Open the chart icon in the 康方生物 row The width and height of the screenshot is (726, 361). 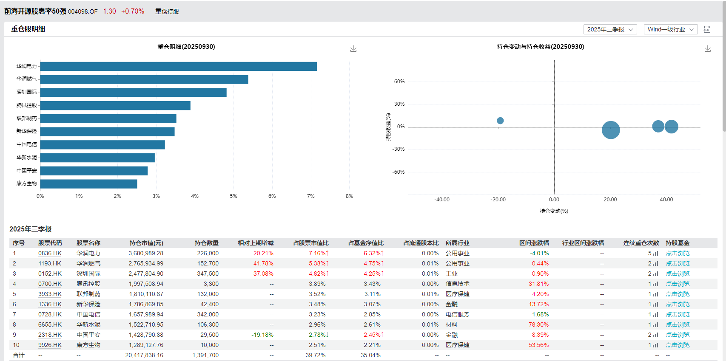pos(655,345)
